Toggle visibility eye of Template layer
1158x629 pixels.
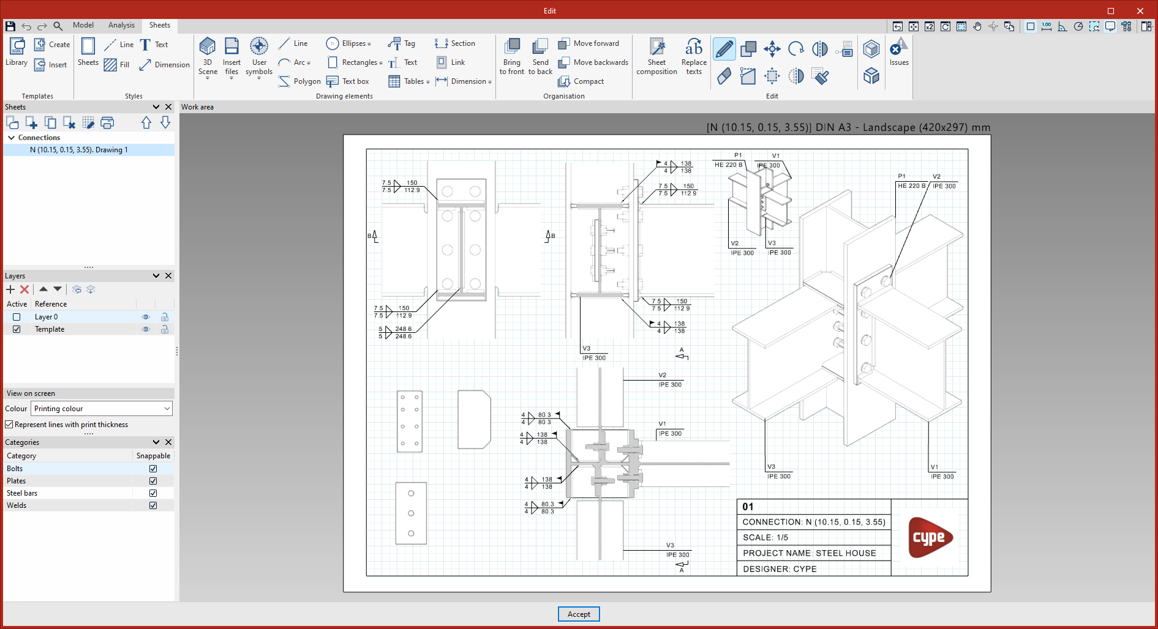click(x=146, y=329)
